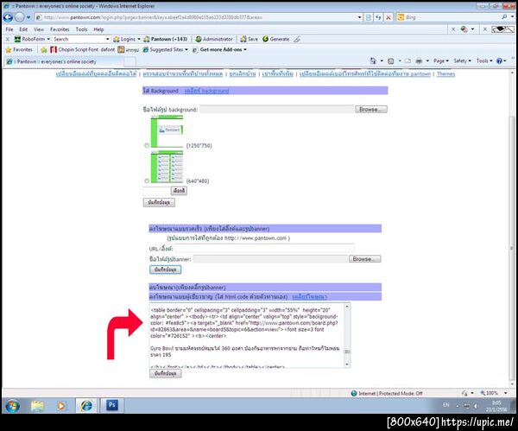Open the Favorites star button
This screenshot has height=431, width=518.
point(19,49)
